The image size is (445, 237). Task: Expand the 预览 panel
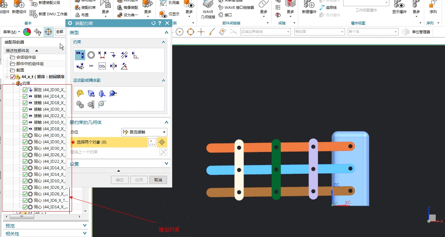[x=85, y=226]
